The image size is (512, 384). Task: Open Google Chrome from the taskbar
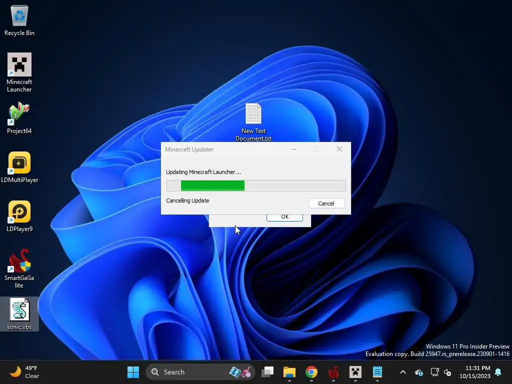tap(311, 372)
